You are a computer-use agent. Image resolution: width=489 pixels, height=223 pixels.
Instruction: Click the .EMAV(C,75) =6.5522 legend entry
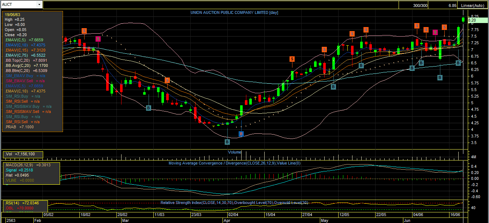click(x=25, y=55)
